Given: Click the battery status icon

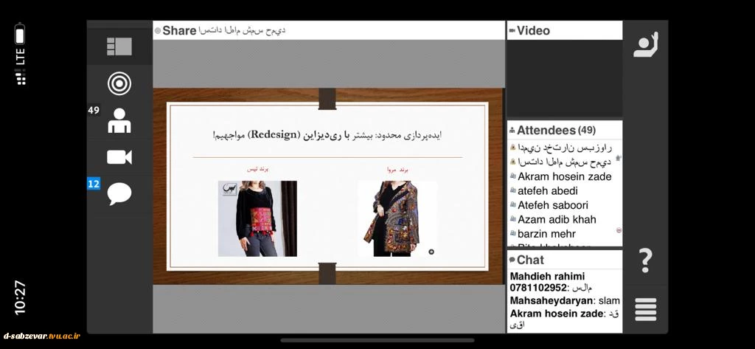Looking at the screenshot, I should pyautogui.click(x=20, y=33).
